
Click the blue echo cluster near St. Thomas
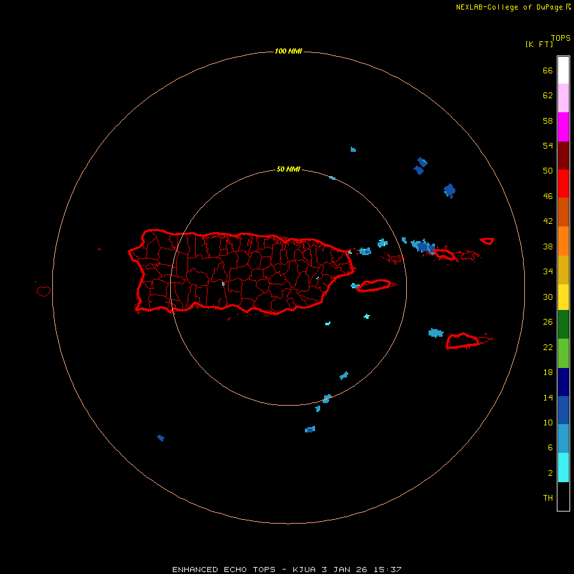click(423, 246)
